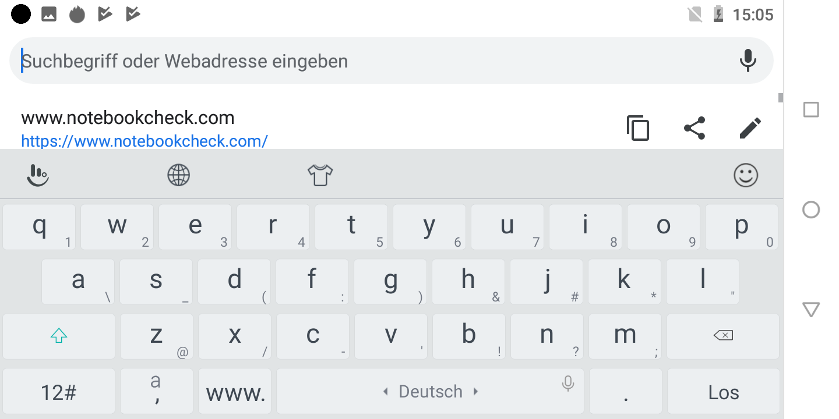Switch to previous language with left arrow

[385, 392]
